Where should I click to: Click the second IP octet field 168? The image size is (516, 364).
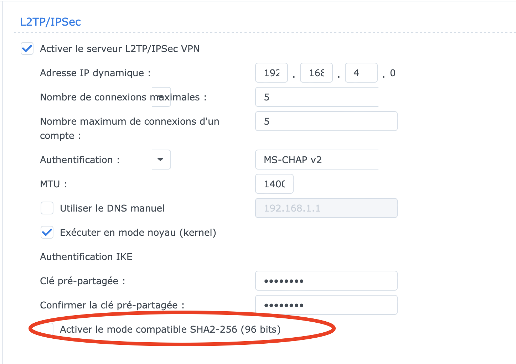click(x=316, y=73)
